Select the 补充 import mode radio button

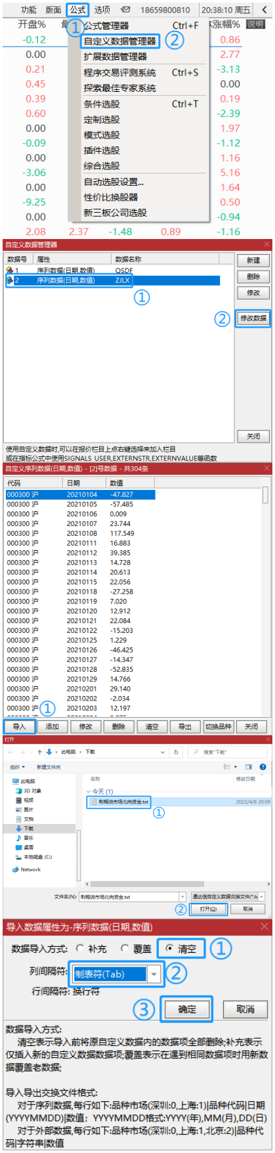click(80, 949)
